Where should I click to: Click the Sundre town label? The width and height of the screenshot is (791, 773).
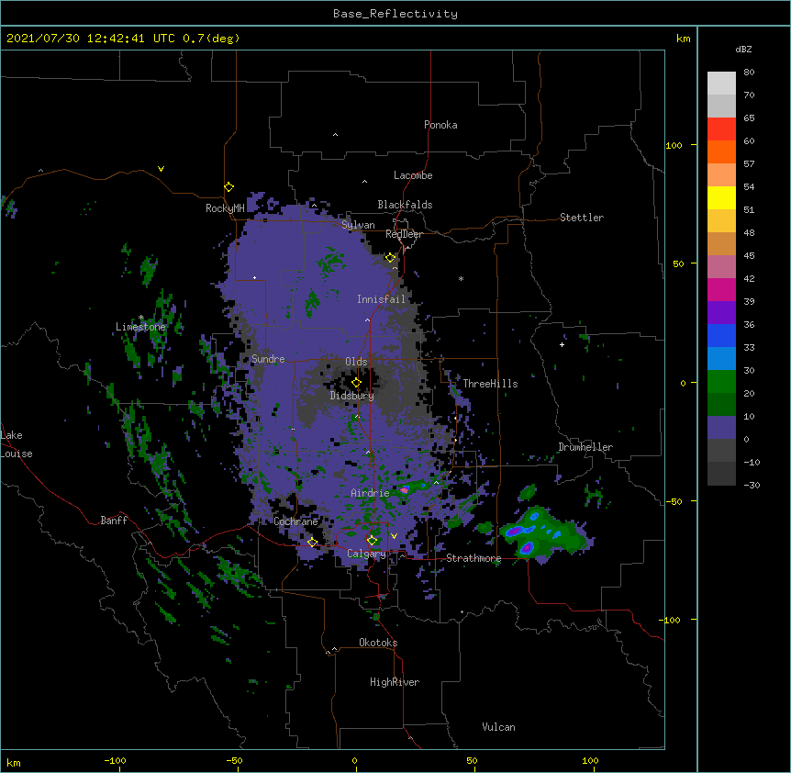(268, 359)
